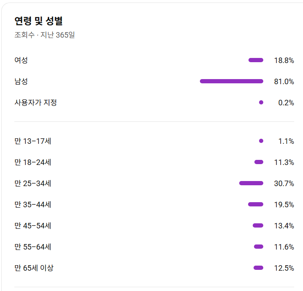This screenshot has height=291, width=303.
Task: Select the 여성 row label
Action: (x=21, y=60)
